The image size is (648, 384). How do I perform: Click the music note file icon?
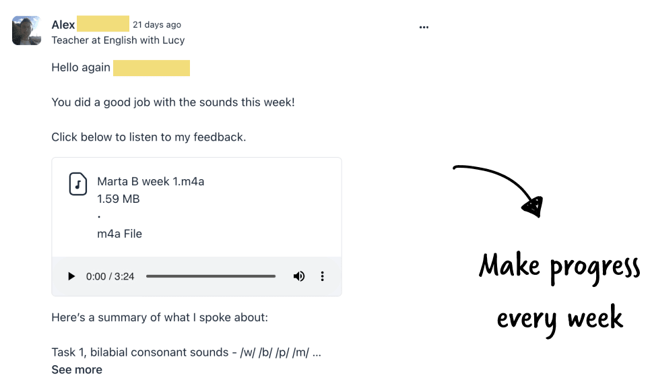pyautogui.click(x=78, y=184)
